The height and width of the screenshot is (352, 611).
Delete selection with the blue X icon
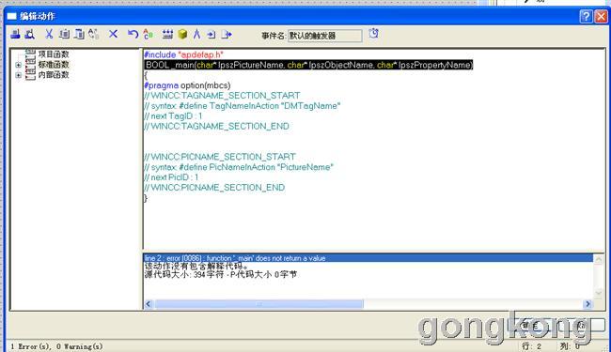[x=114, y=34]
